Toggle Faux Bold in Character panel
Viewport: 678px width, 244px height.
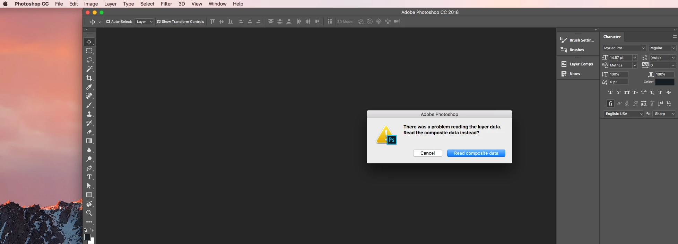[x=610, y=92]
